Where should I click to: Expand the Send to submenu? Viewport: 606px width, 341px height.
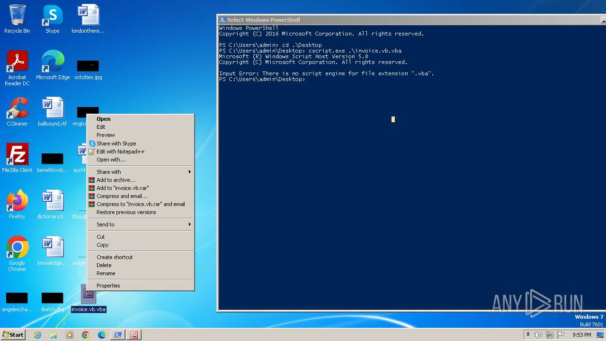141,224
